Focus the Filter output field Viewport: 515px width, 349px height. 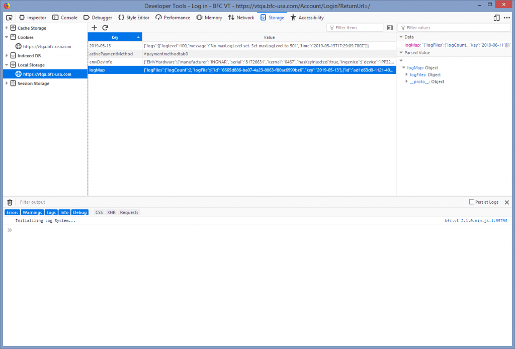[x=241, y=202]
